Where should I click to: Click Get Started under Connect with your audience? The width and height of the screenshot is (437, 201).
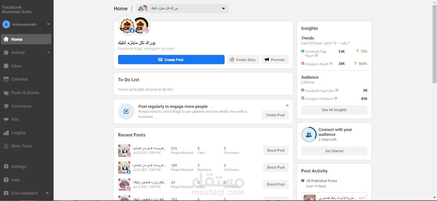click(x=334, y=151)
